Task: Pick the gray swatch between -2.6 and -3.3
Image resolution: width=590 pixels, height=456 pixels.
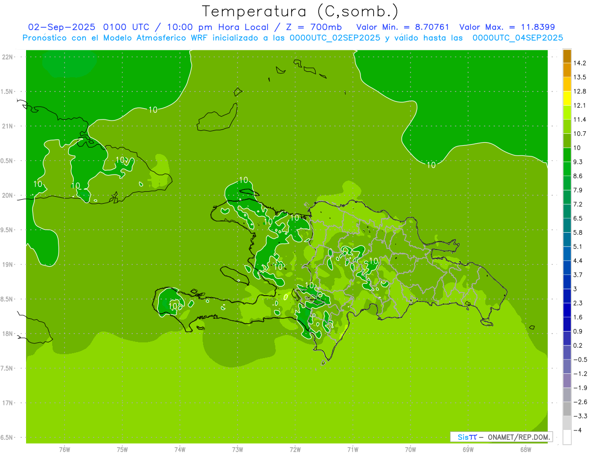Action: tap(567, 409)
